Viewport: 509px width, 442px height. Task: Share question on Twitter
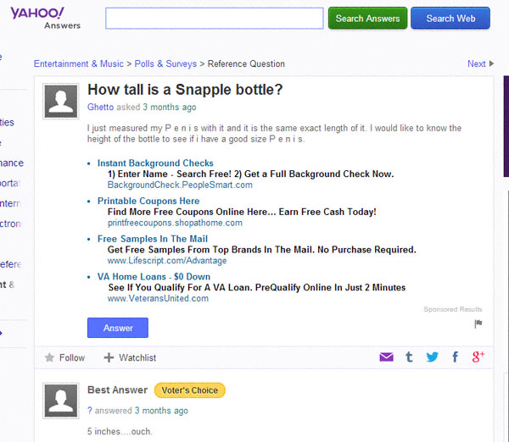433,357
